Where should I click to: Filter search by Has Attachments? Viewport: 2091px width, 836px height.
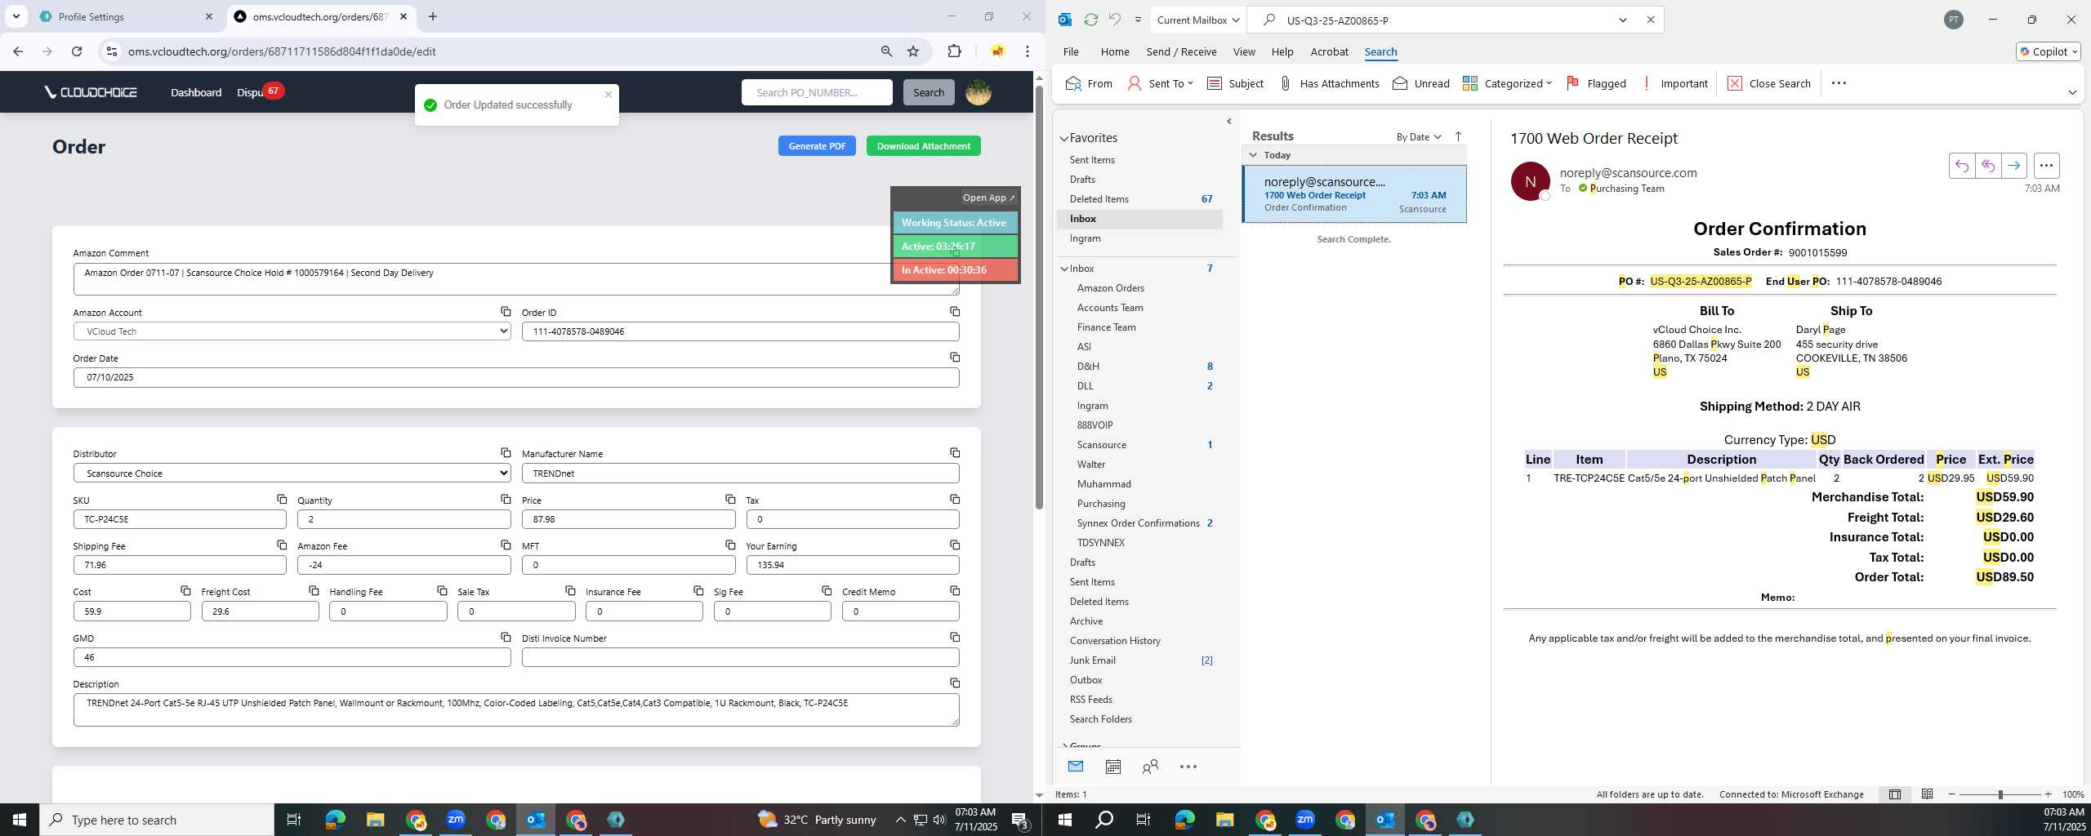pyautogui.click(x=1328, y=83)
